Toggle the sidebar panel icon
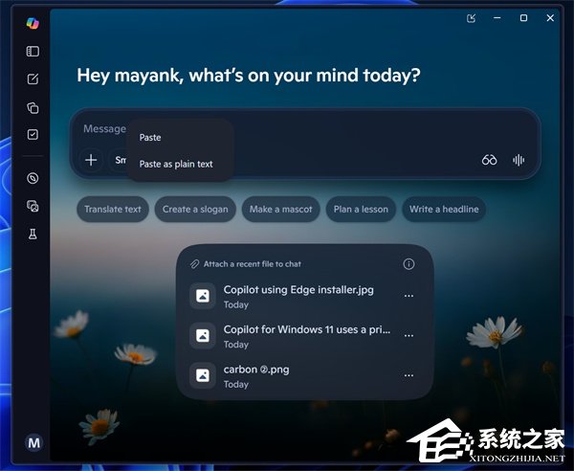The height and width of the screenshot is (471, 574). coord(33,52)
